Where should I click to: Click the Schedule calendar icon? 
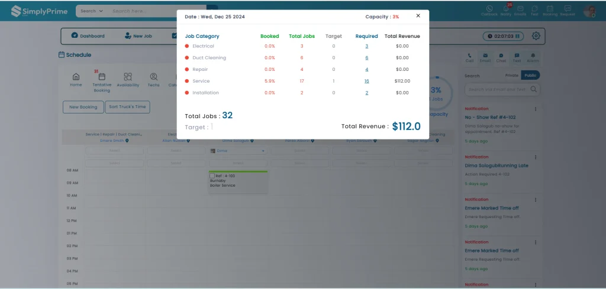coord(62,55)
